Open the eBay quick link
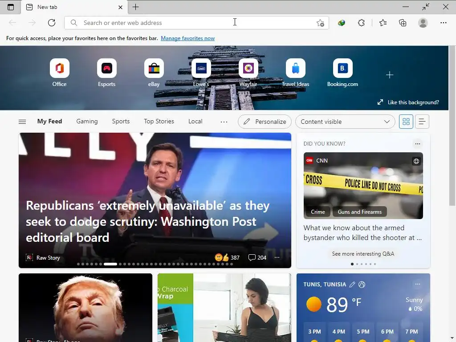This screenshot has width=456, height=342. click(x=154, y=73)
